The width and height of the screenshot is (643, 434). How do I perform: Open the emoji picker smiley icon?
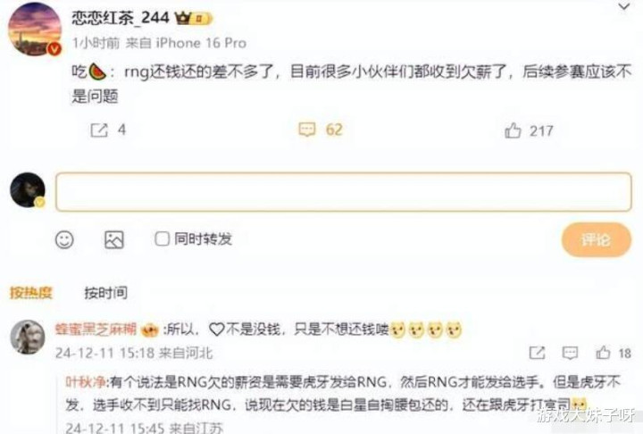pos(64,239)
